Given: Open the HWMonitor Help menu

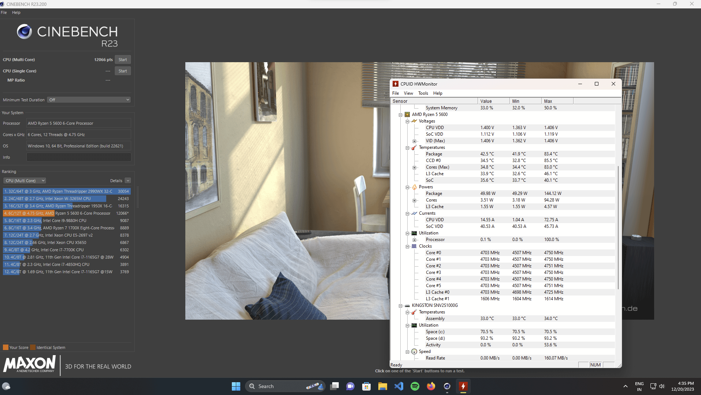Looking at the screenshot, I should click(438, 93).
